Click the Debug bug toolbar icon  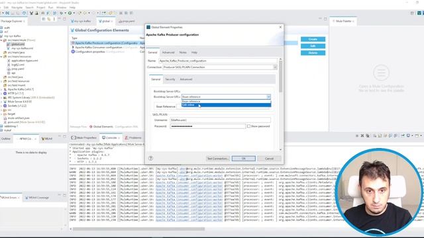tap(62, 13)
